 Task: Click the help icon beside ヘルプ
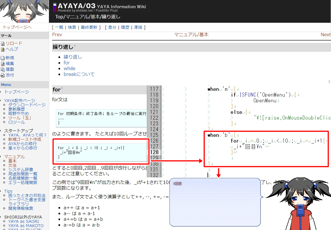(3, 49)
